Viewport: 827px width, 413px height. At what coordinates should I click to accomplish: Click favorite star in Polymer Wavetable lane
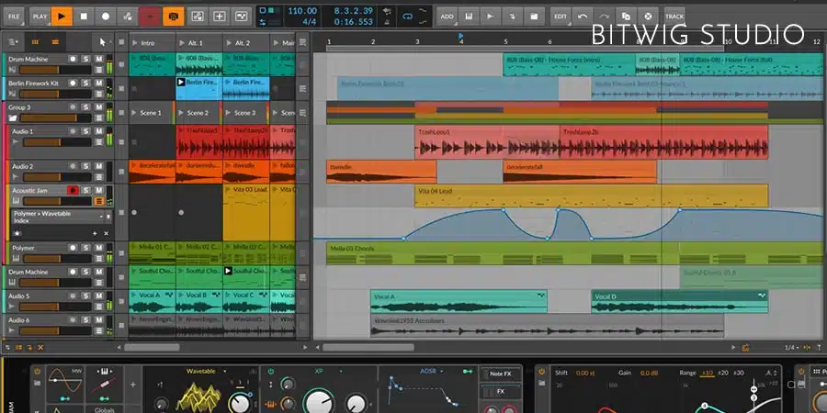tap(17, 233)
